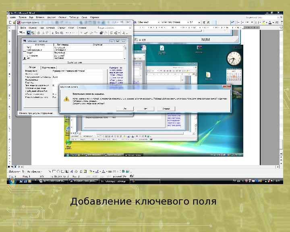The image size is (290, 232).
Task: Click the select objects arrow on the Drawing toolbar
Action: coord(23,171)
